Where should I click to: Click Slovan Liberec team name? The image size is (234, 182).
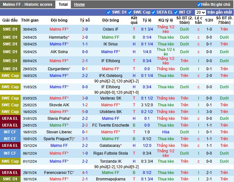59,132
